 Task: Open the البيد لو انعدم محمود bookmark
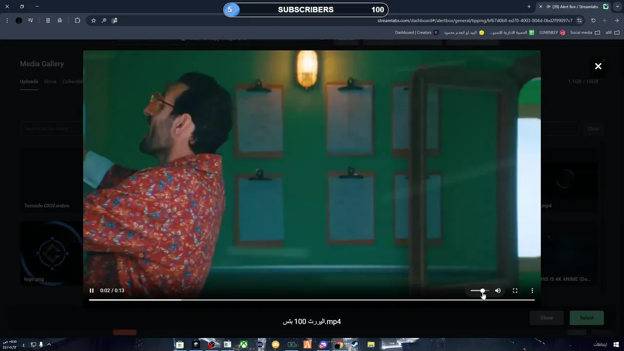(x=464, y=33)
